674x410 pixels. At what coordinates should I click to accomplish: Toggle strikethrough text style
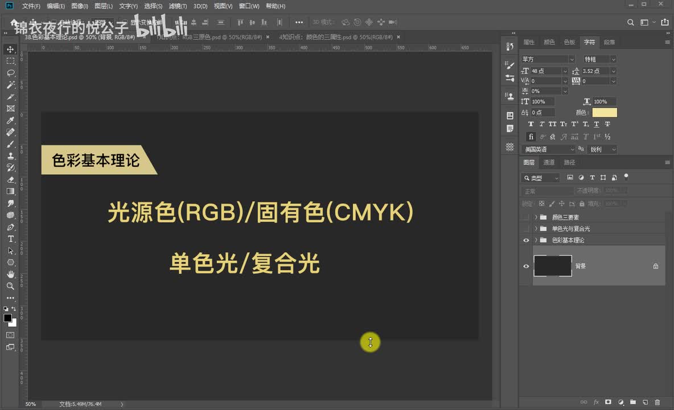[607, 124]
